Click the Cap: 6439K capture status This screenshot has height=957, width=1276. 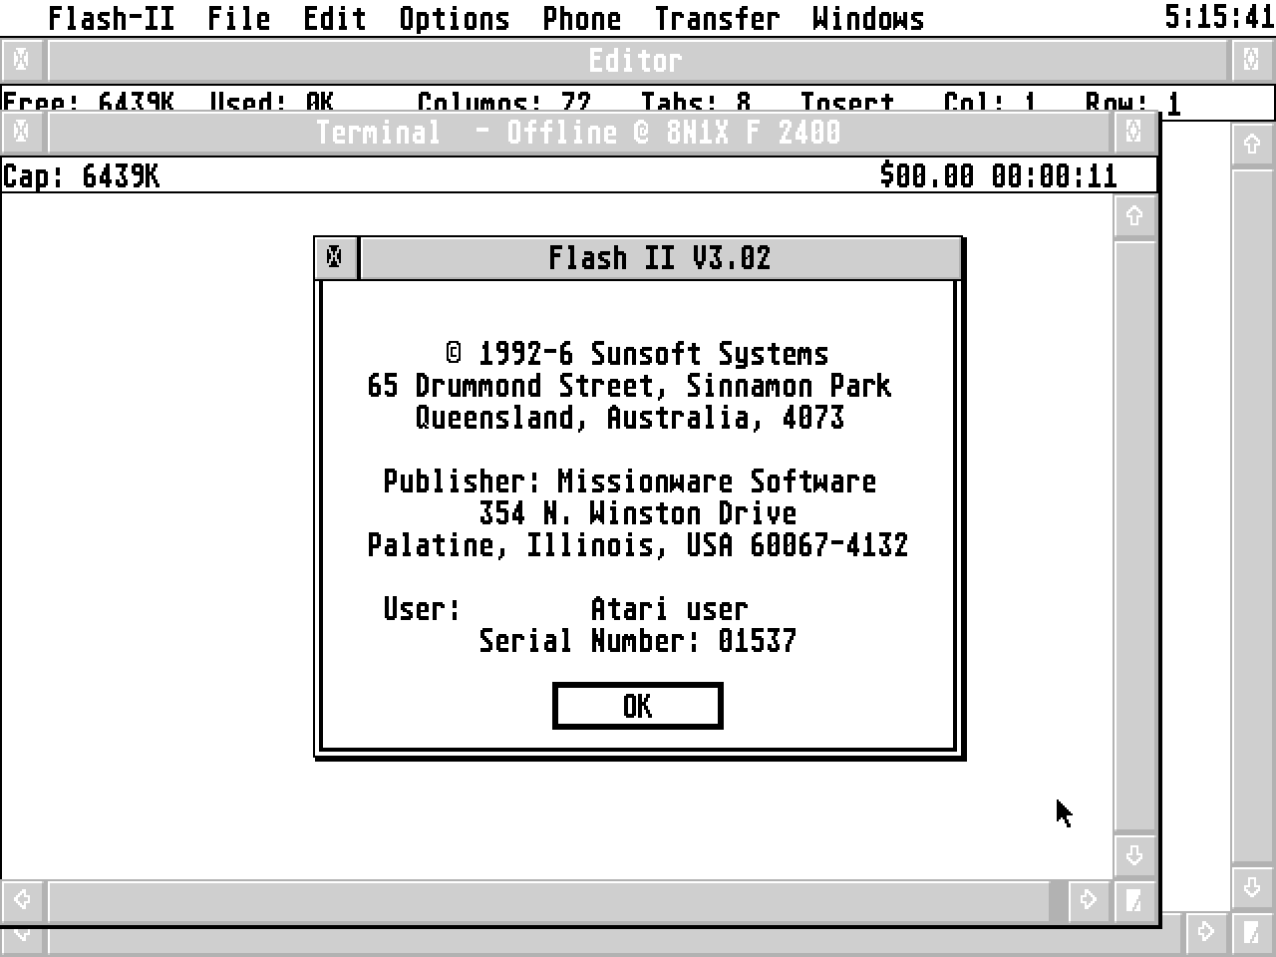click(81, 176)
